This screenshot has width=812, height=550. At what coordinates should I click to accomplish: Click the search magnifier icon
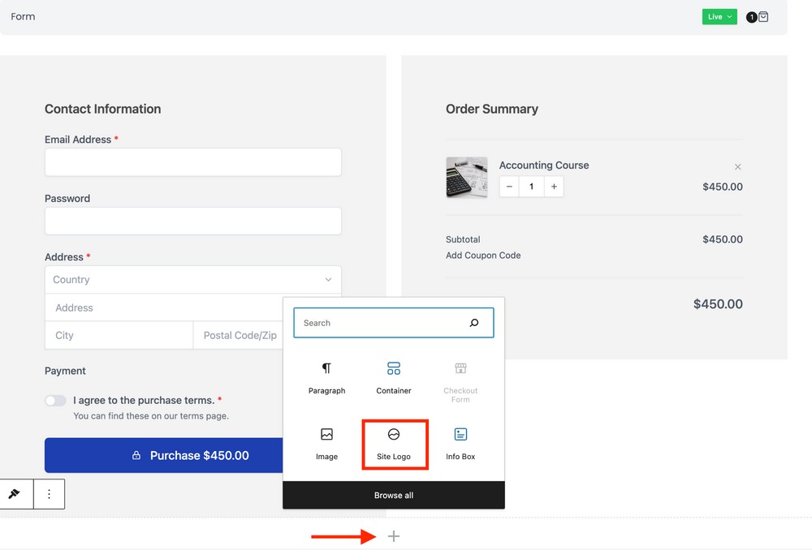pyautogui.click(x=474, y=323)
